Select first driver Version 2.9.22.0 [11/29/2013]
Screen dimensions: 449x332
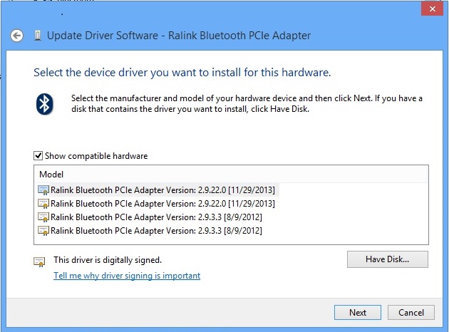point(157,190)
